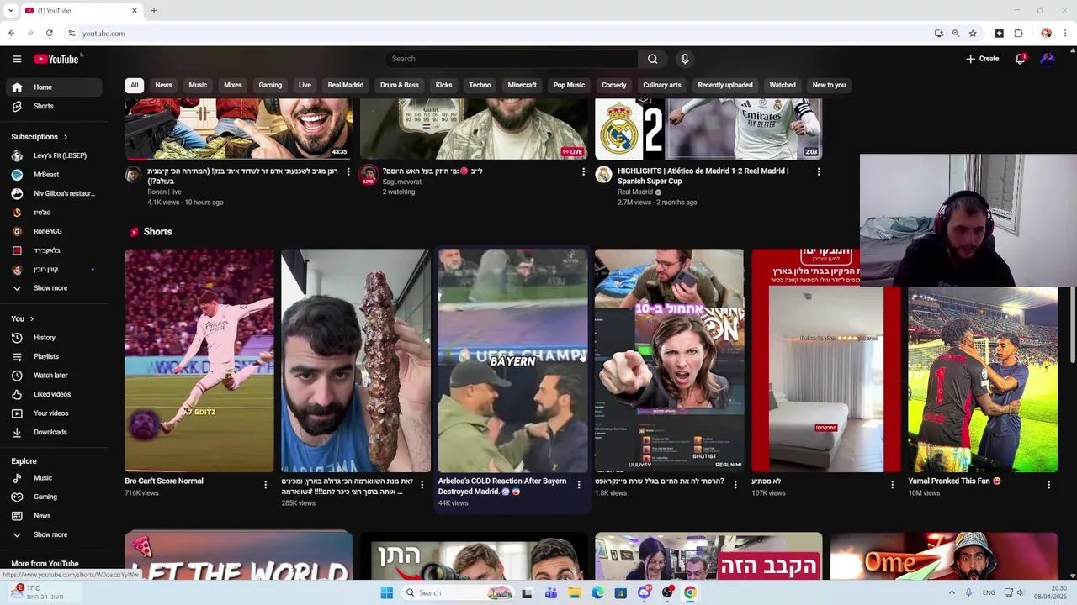Open a new browser tab
1077x605 pixels.
click(154, 11)
